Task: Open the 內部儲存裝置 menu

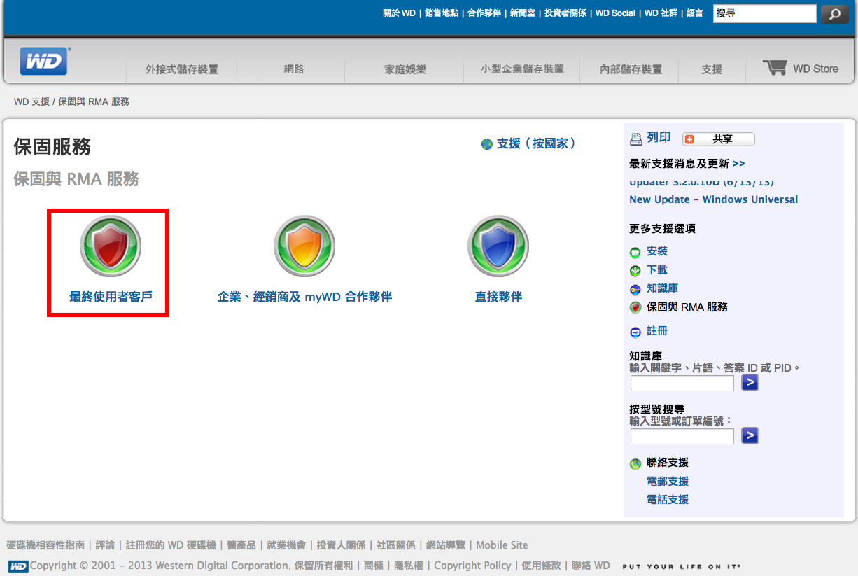Action: [631, 69]
